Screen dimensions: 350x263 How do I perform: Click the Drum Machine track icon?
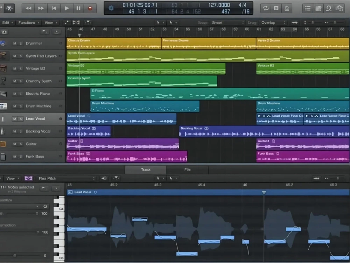pyautogui.click(x=3, y=106)
